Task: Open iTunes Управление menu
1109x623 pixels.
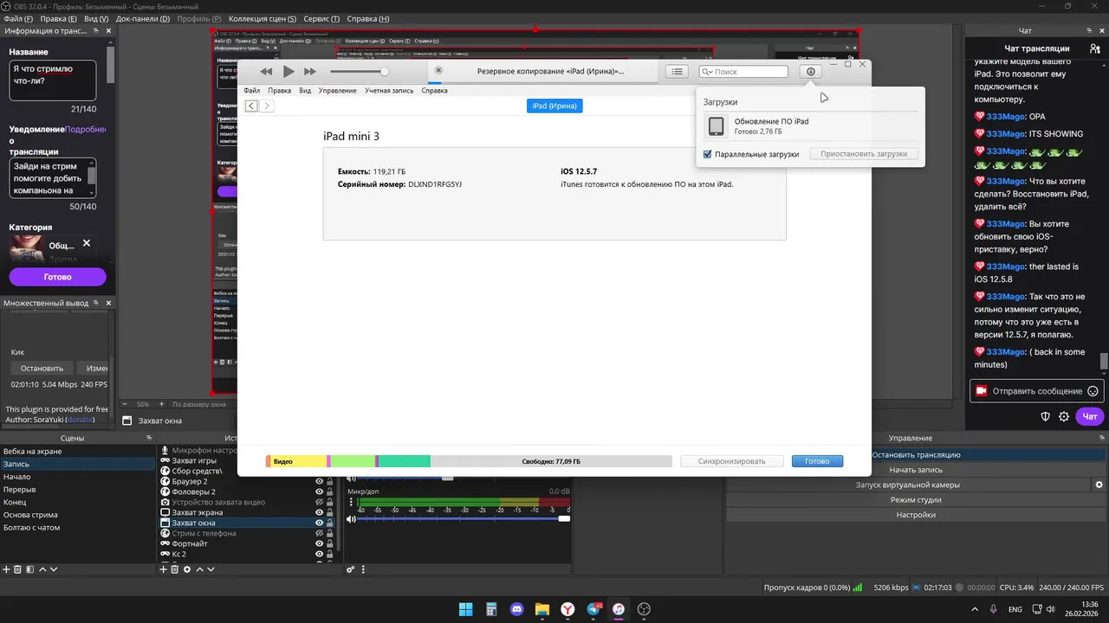Action: click(x=337, y=90)
